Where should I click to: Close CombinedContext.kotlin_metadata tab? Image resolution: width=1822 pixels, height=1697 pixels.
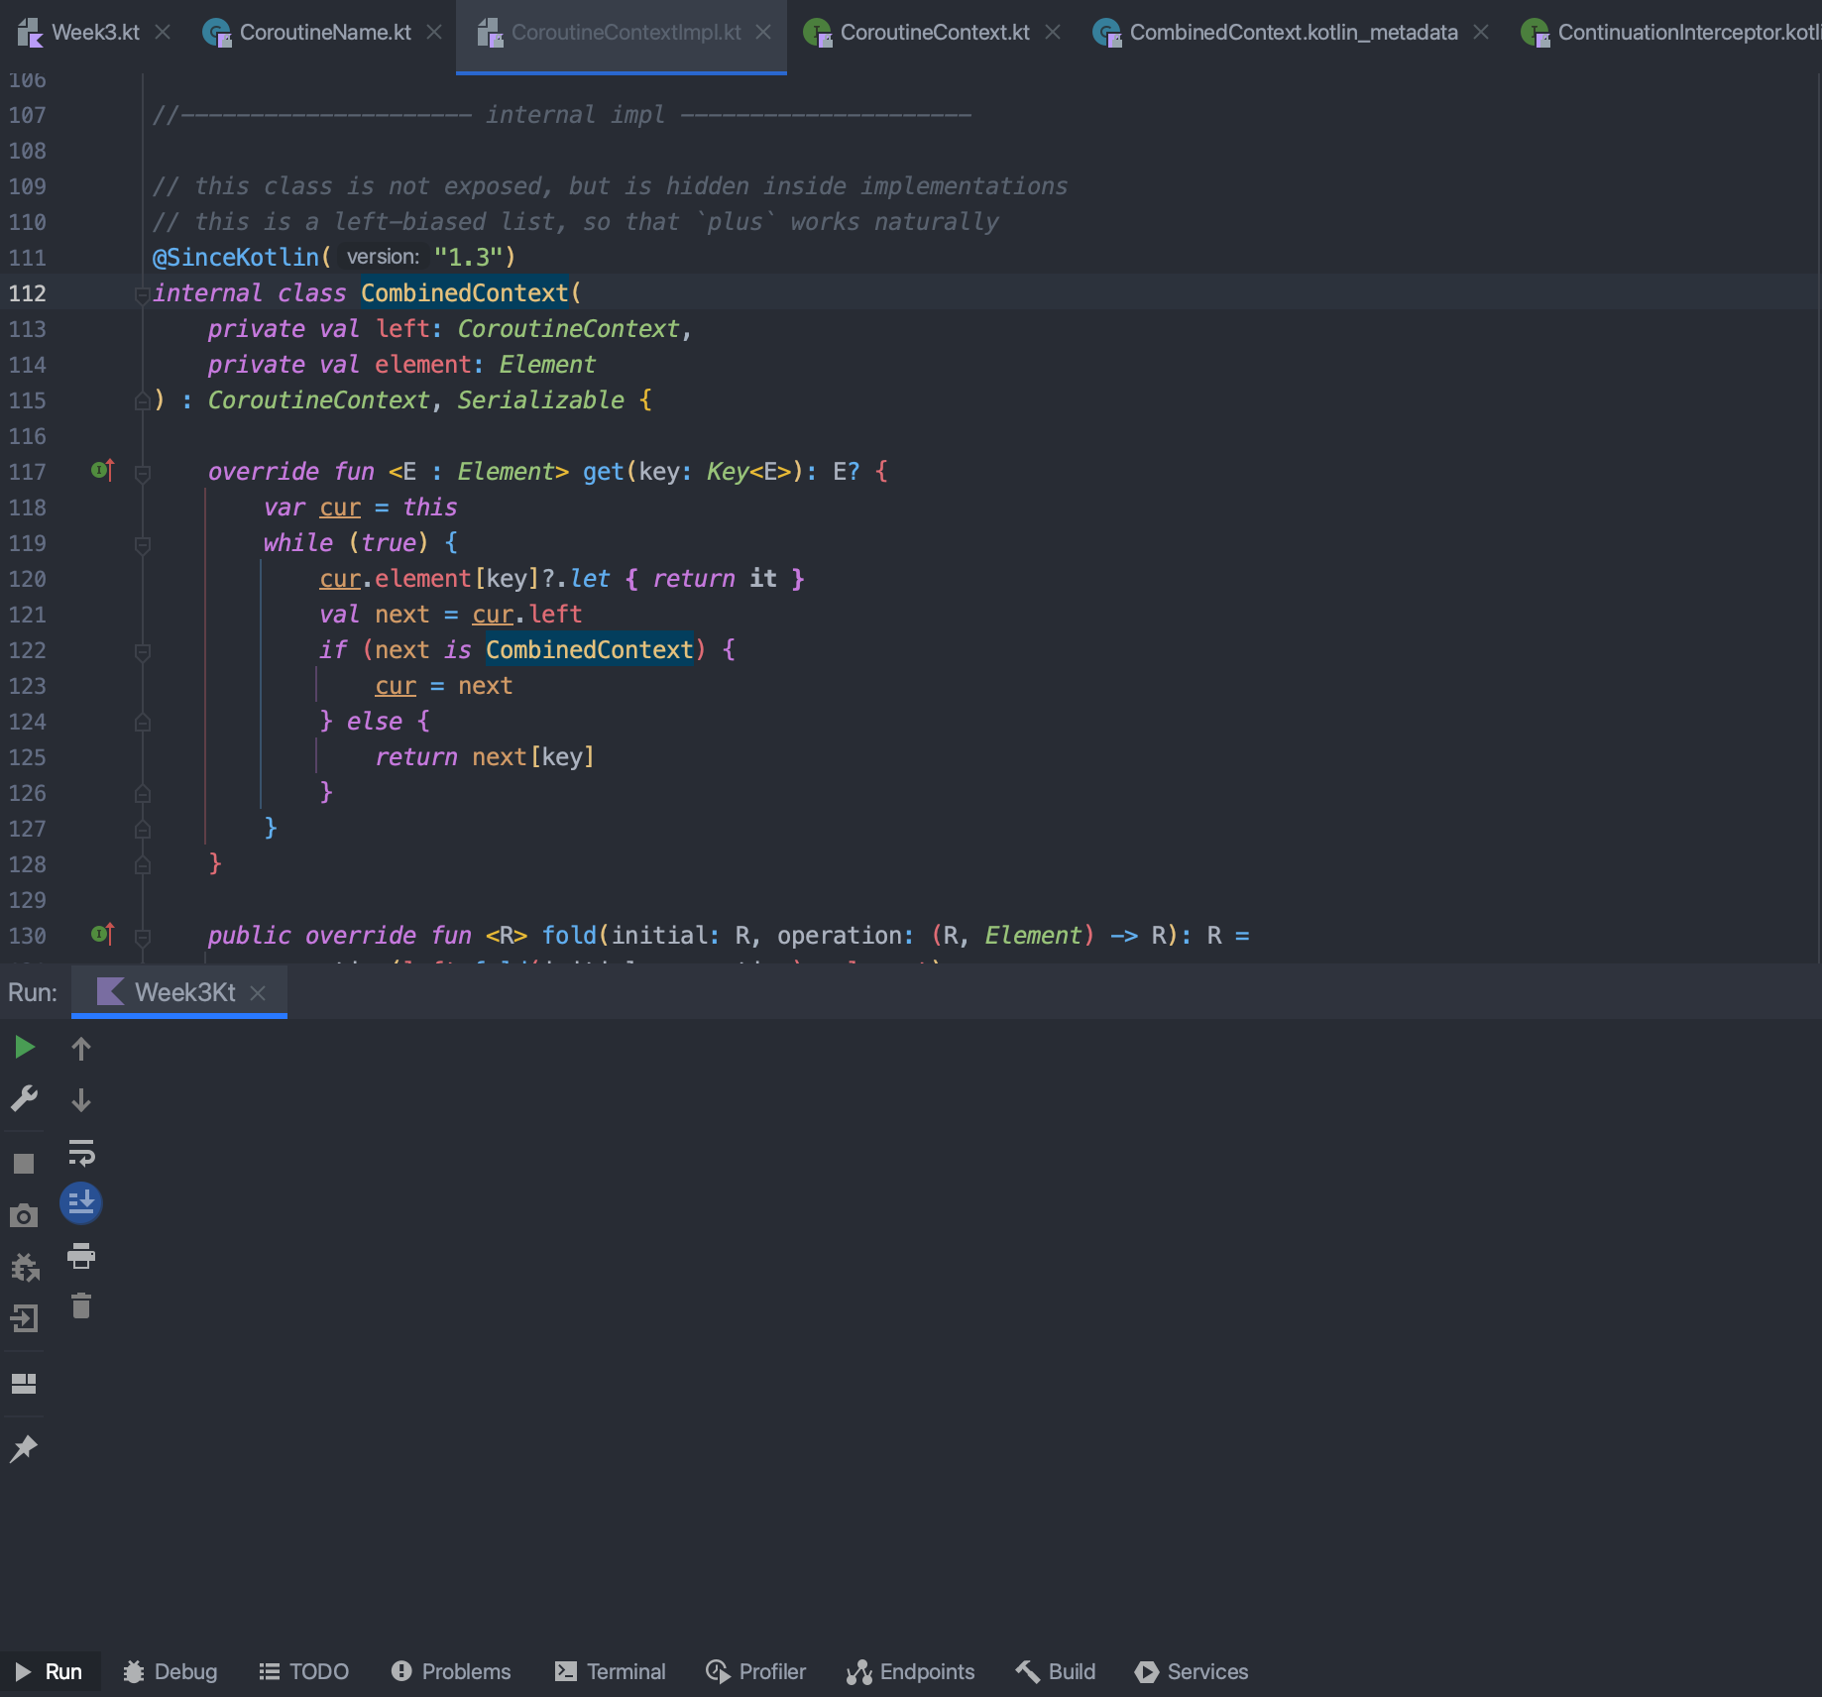click(1481, 33)
